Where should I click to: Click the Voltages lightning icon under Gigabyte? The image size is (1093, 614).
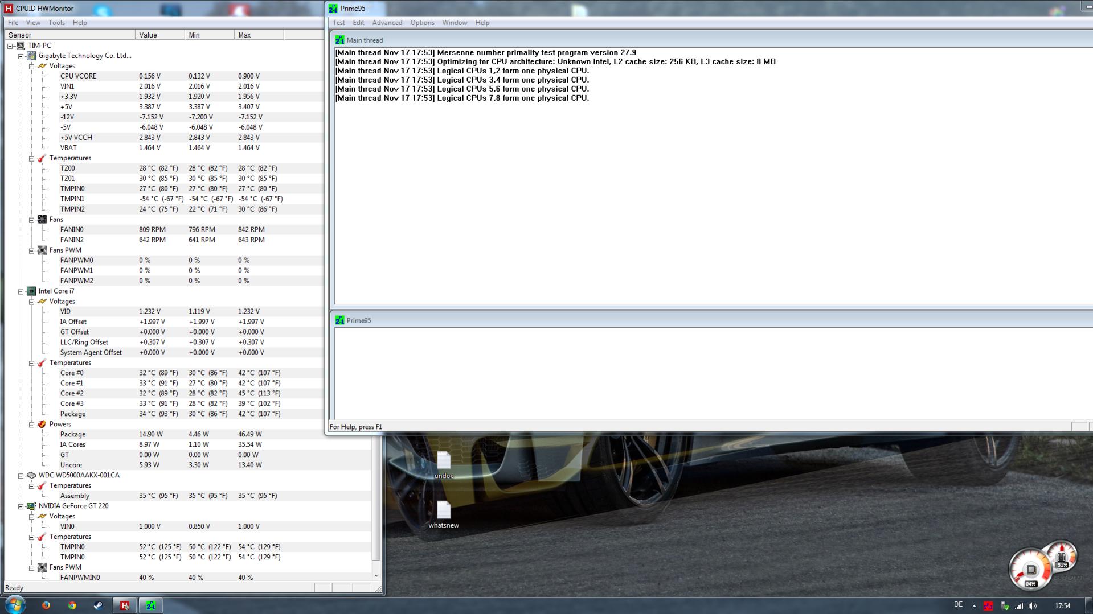point(42,66)
